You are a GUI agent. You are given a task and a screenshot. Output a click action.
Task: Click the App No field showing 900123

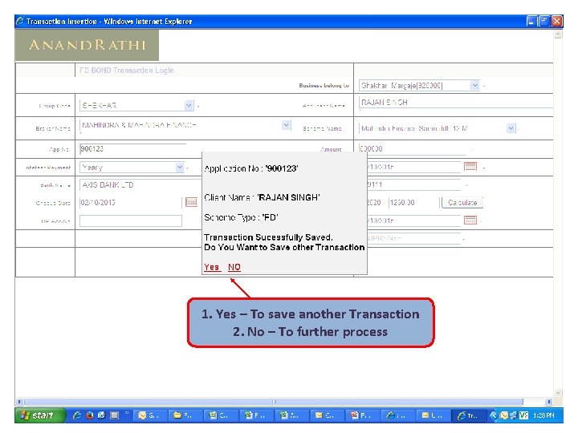click(x=132, y=149)
